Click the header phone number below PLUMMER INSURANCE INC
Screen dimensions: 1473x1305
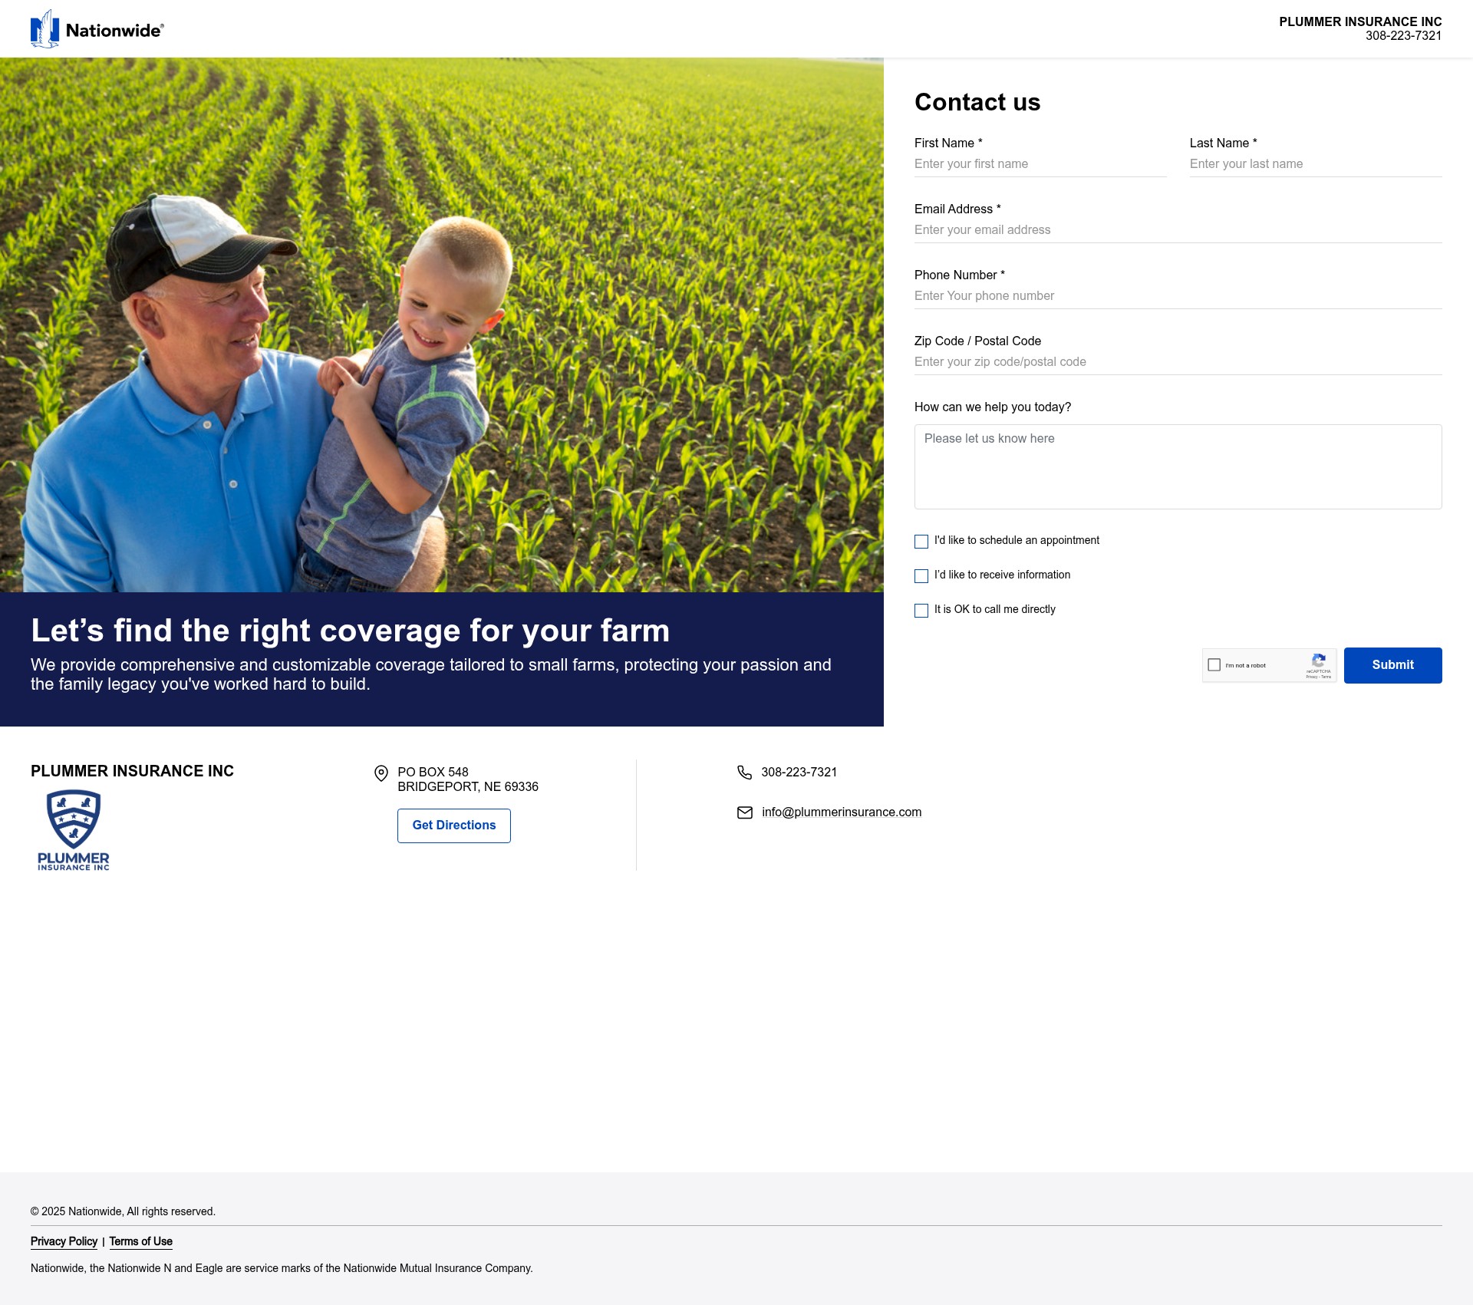coord(1403,36)
